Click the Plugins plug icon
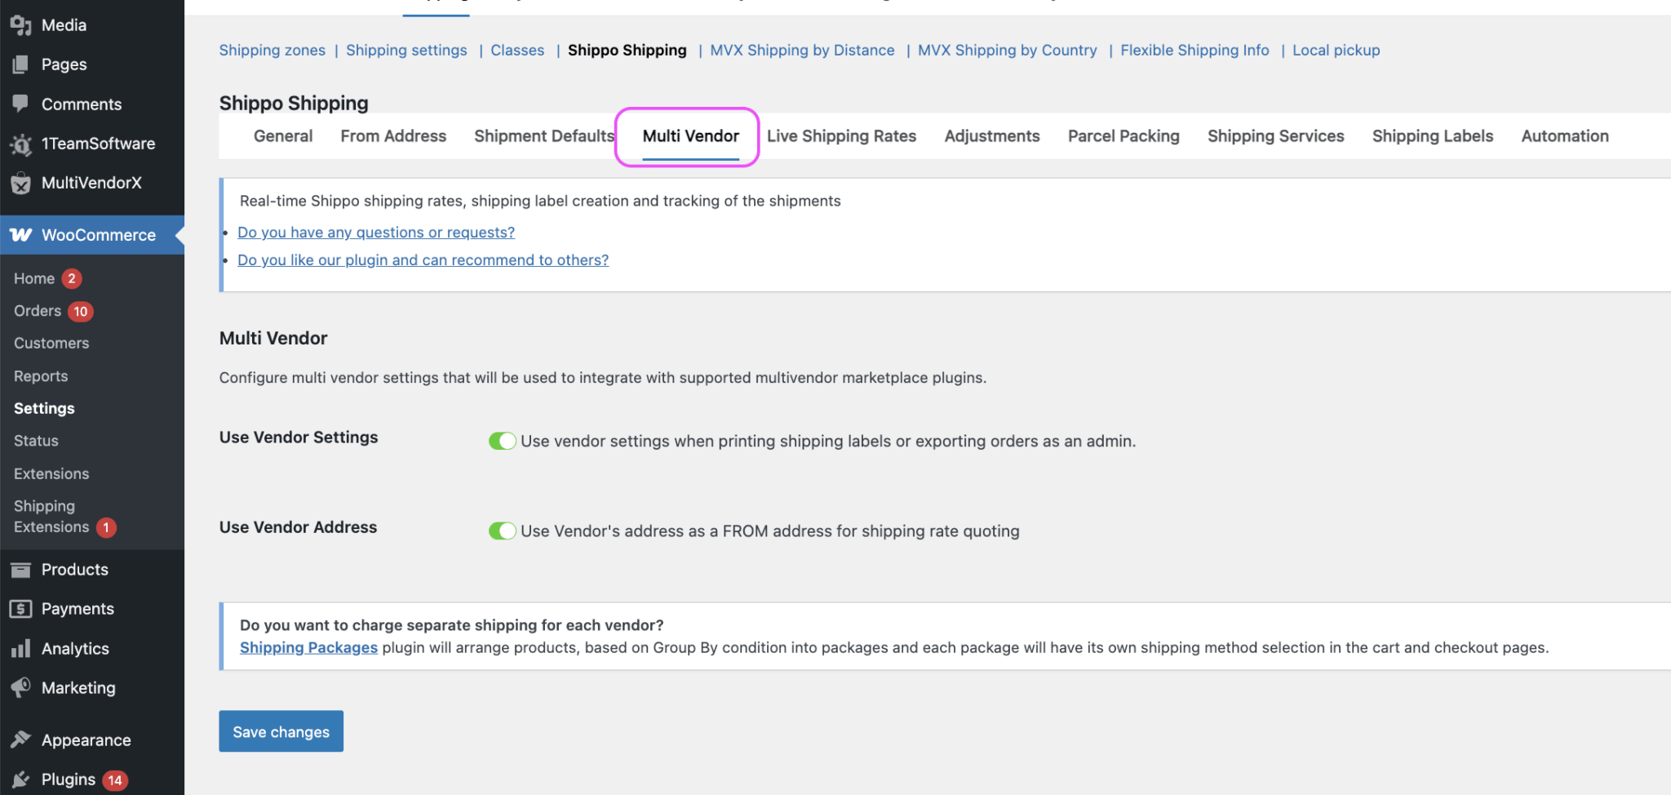This screenshot has width=1671, height=795. [20, 779]
